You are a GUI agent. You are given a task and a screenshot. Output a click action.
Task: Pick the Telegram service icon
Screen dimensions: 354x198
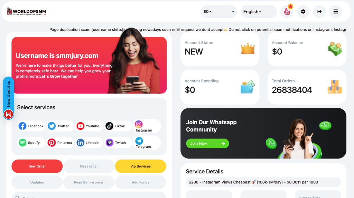[x=139, y=141]
